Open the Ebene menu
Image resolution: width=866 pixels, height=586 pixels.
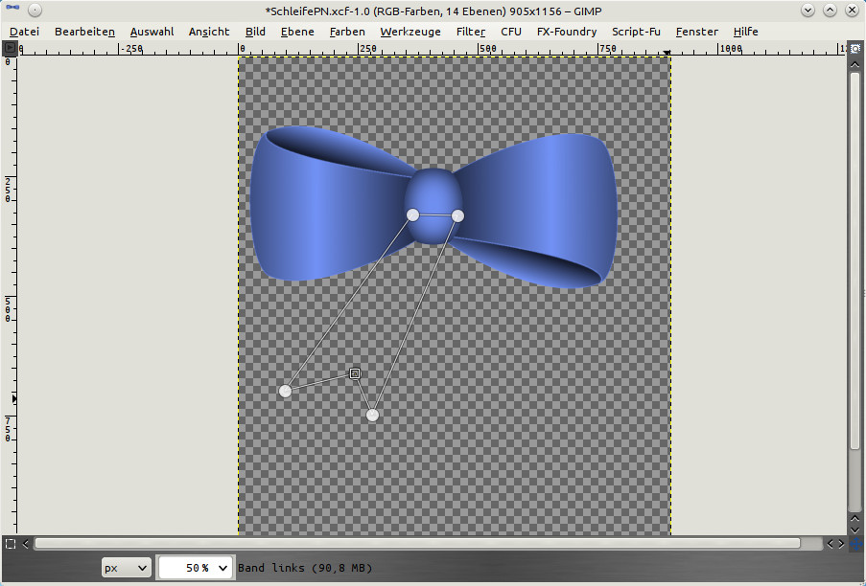(x=296, y=32)
